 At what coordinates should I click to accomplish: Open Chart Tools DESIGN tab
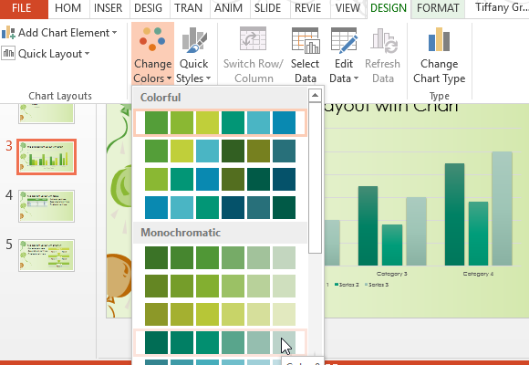[389, 8]
